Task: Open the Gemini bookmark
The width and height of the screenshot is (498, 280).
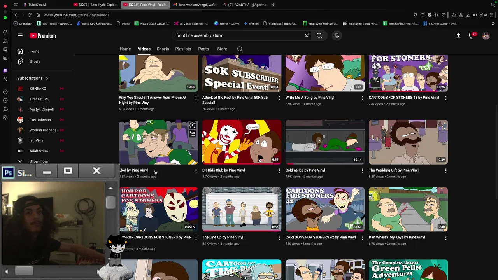Action: [251, 23]
